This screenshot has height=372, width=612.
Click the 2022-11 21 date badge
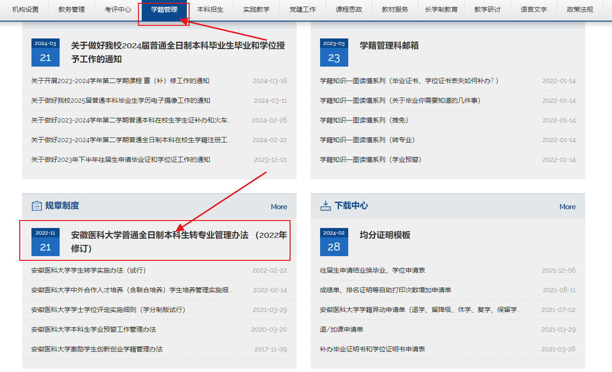[x=46, y=242]
